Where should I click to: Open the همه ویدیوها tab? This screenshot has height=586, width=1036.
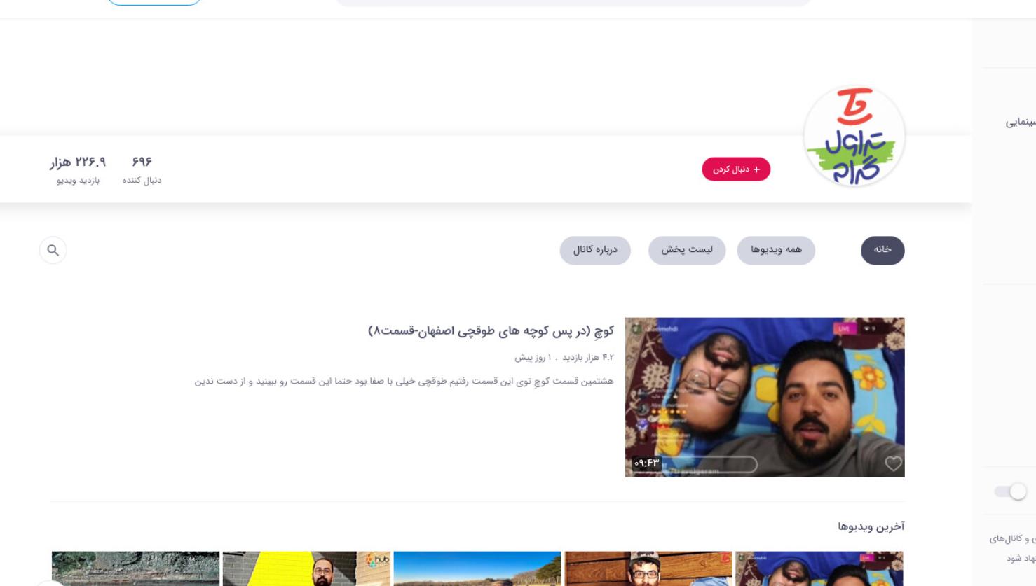pyautogui.click(x=776, y=250)
